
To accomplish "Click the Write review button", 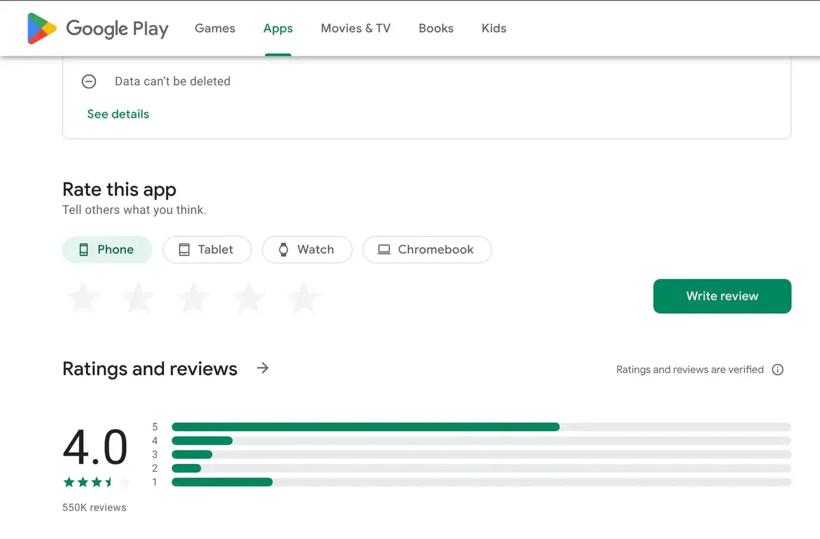I will pyautogui.click(x=722, y=296).
